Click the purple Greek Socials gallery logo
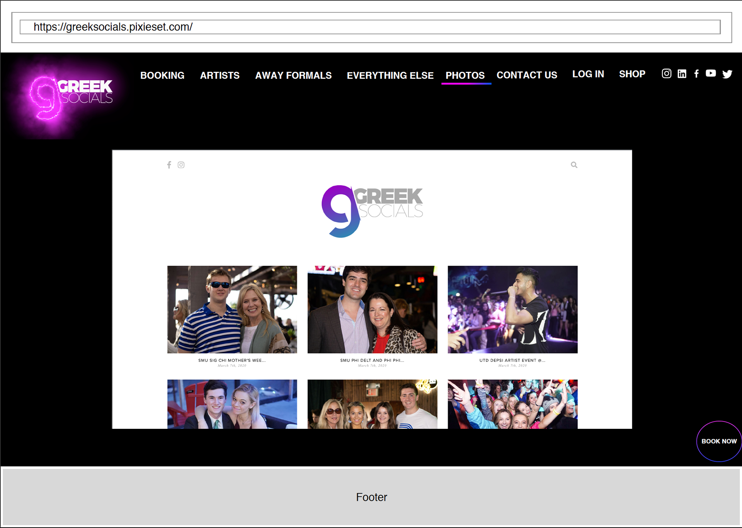 point(372,211)
